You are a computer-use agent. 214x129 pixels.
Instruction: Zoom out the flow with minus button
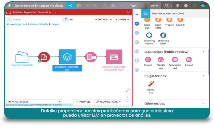(127, 102)
